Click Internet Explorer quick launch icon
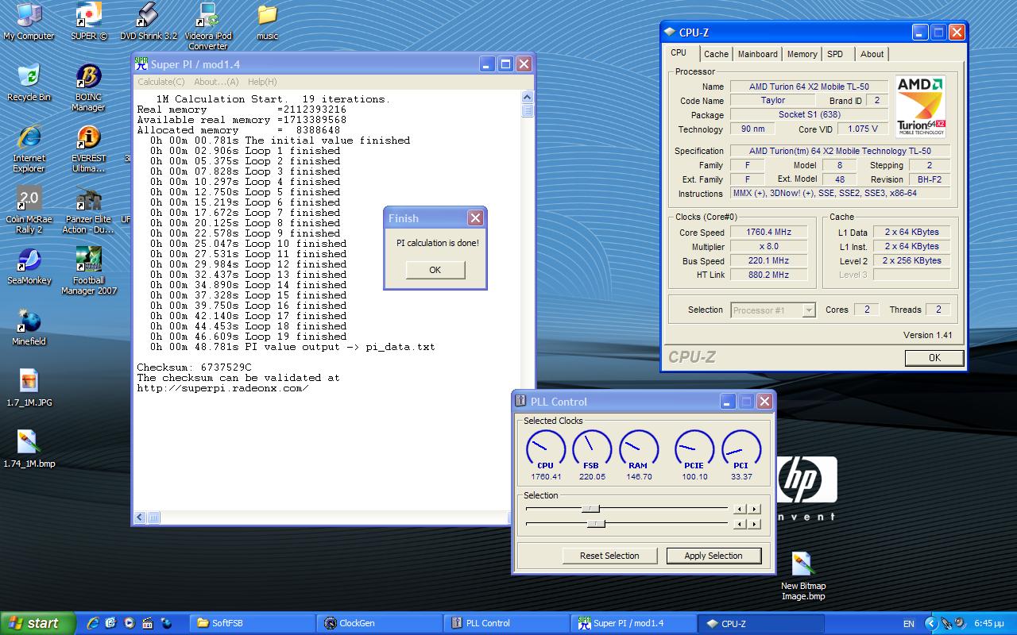The height and width of the screenshot is (635, 1017). [94, 623]
